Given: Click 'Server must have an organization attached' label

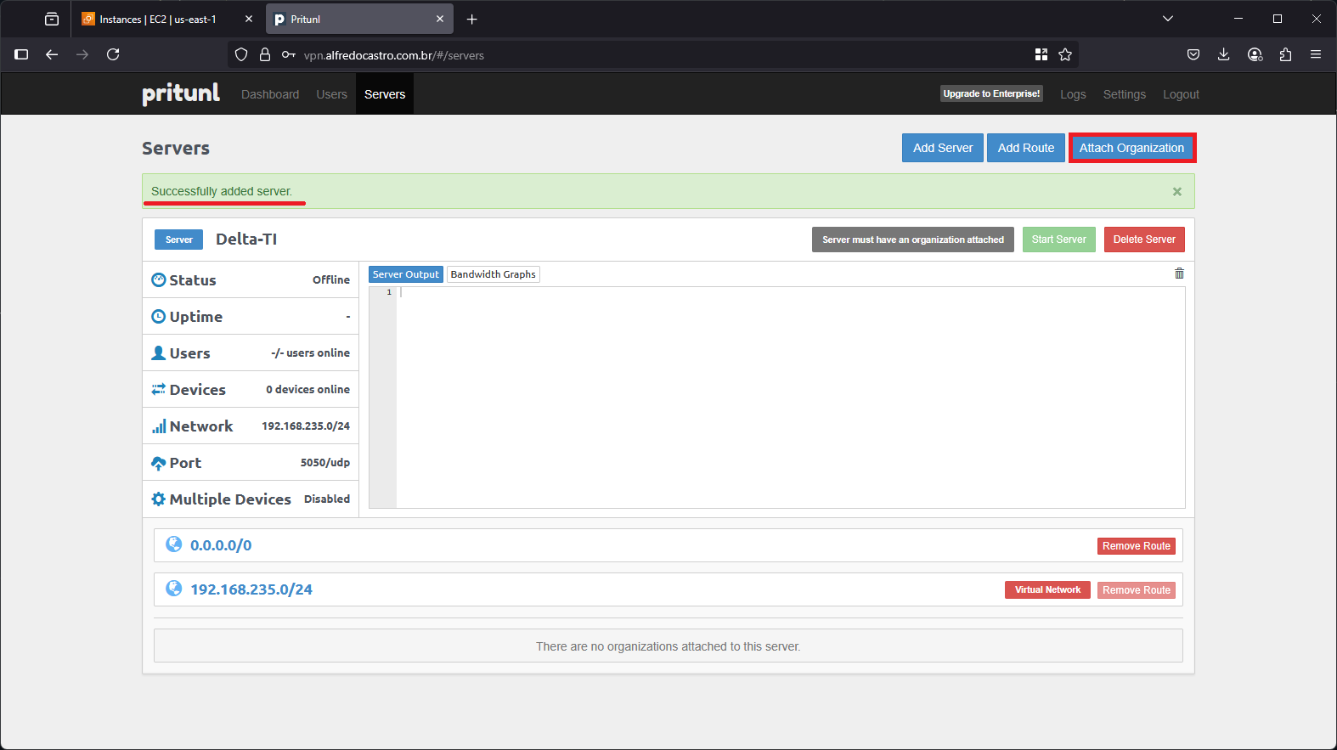Looking at the screenshot, I should coord(913,240).
